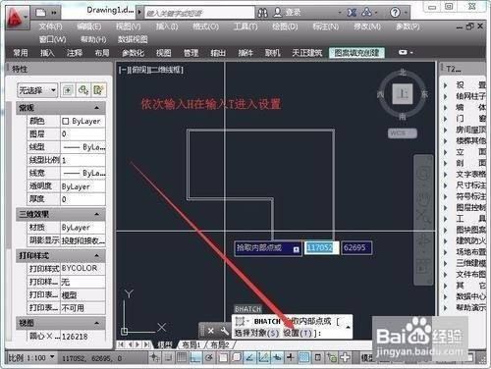Open the 无选择 object selection dropdown
Screen dimensions: 491x369
(x=37, y=90)
